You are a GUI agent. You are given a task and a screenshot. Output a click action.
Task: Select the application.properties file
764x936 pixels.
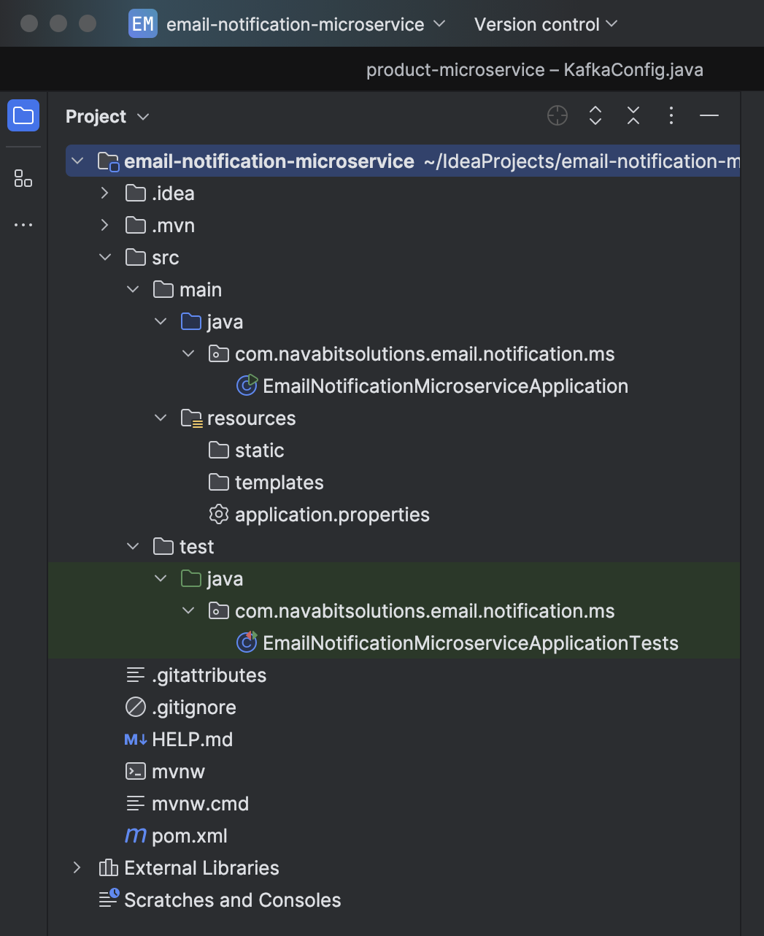click(331, 515)
